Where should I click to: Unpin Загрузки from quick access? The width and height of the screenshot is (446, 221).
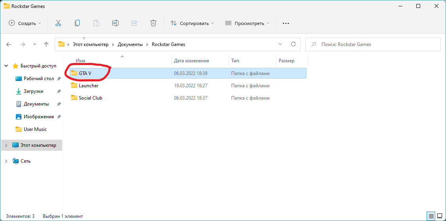pos(59,91)
